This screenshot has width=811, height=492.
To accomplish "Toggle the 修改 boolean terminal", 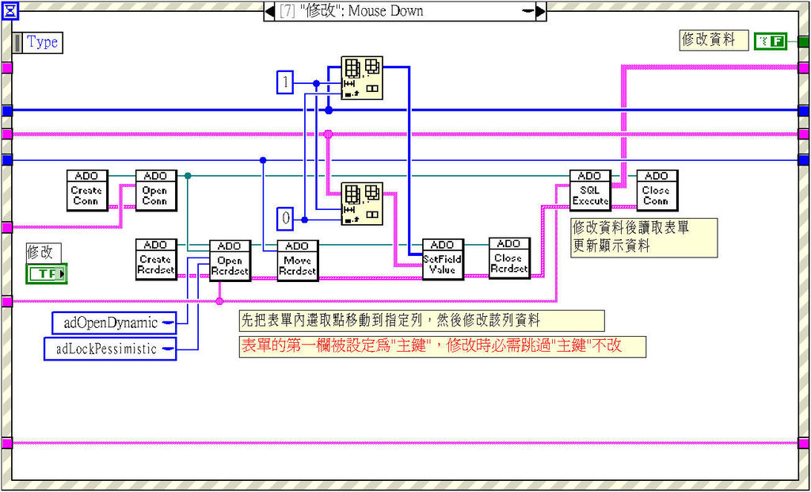I will (x=47, y=273).
